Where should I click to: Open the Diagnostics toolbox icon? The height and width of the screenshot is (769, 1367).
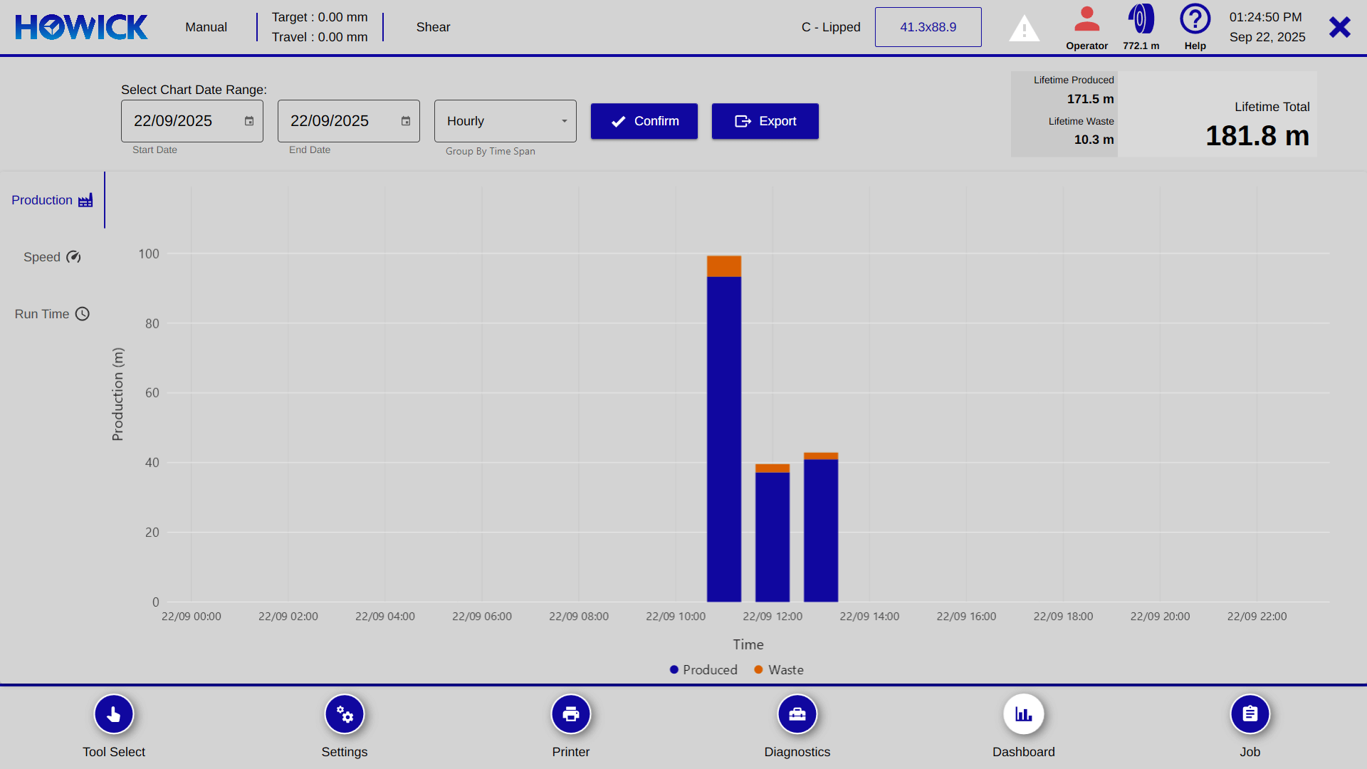point(797,714)
